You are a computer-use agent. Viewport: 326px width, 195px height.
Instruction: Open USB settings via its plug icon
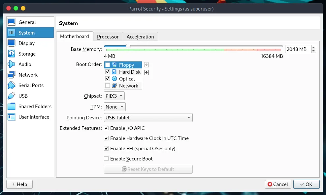12,96
